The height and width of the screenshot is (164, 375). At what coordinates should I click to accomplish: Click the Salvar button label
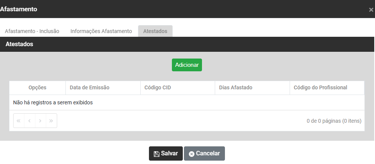click(169, 153)
